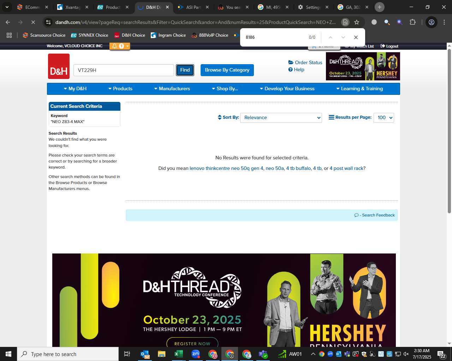This screenshot has height=361, width=452.
Task: Click the Find button
Action: tap(185, 70)
